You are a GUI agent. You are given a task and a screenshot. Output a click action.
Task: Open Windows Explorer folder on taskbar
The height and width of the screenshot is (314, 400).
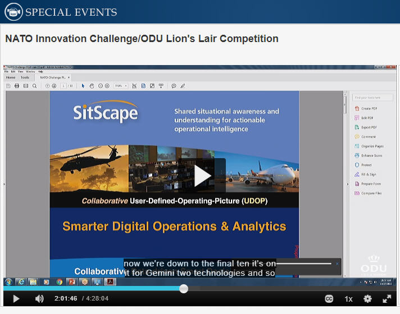(x=33, y=282)
